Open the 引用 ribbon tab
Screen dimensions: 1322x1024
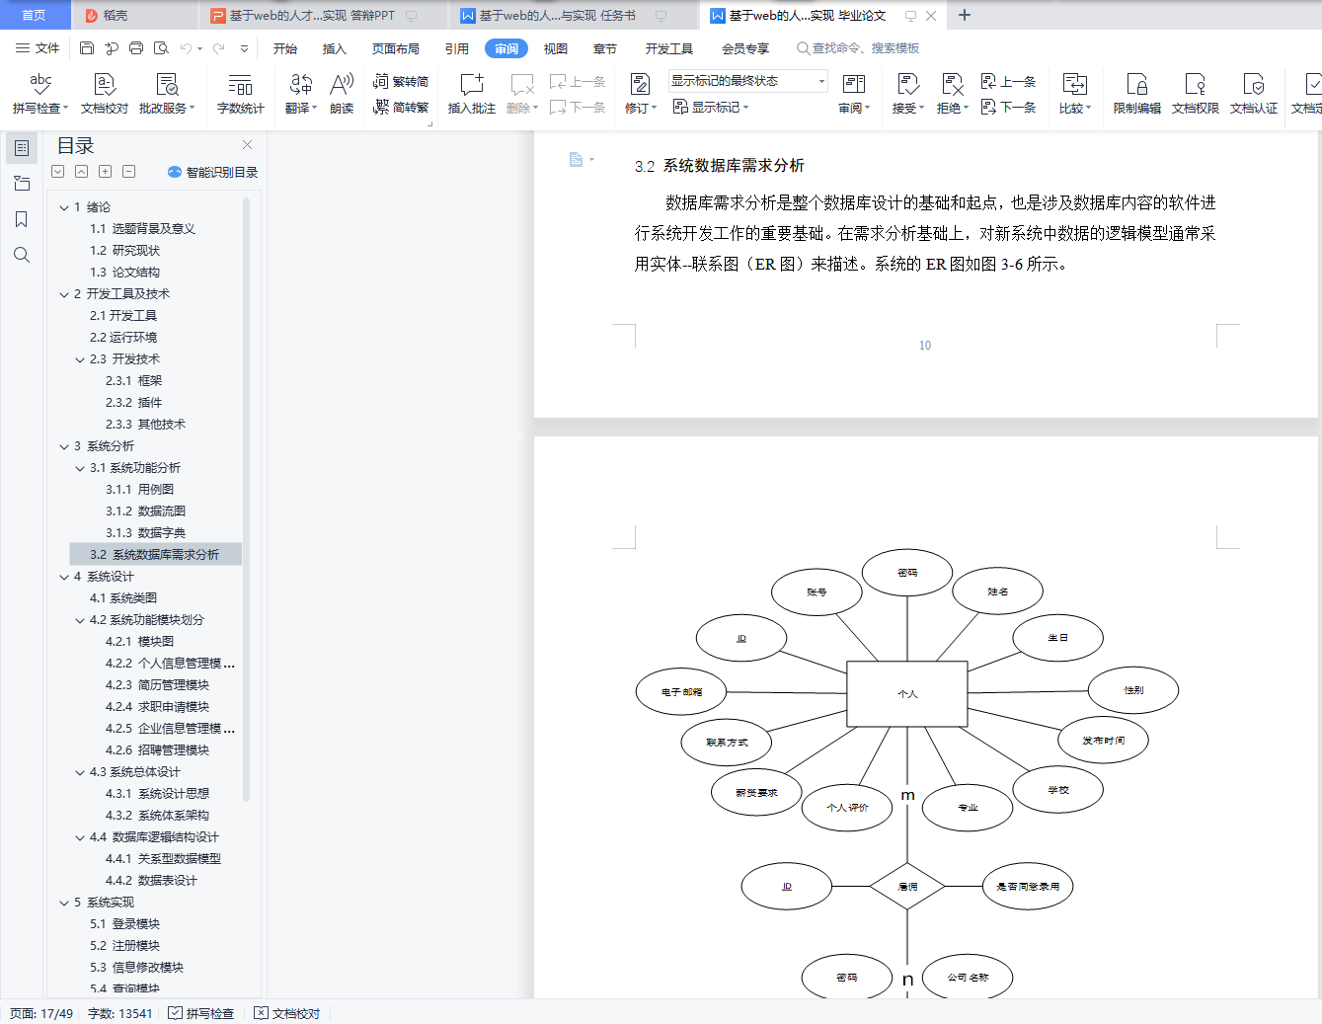tap(457, 48)
